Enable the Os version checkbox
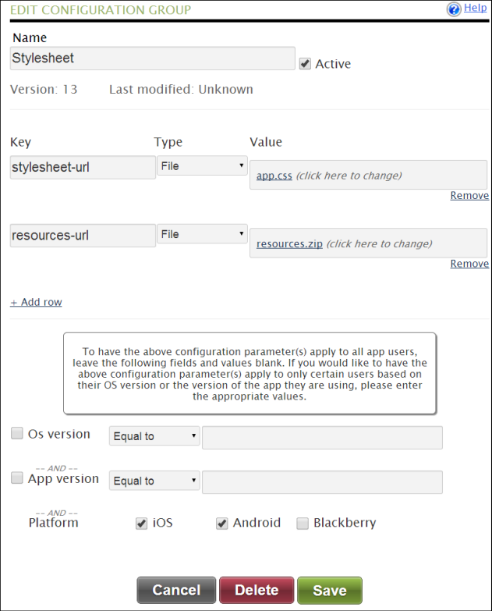Screen dimensions: 492x611 16,433
